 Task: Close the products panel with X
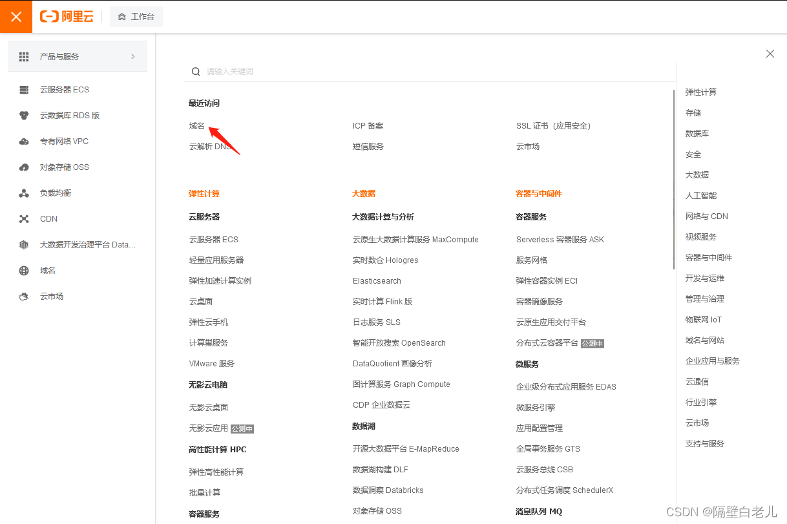tap(770, 54)
